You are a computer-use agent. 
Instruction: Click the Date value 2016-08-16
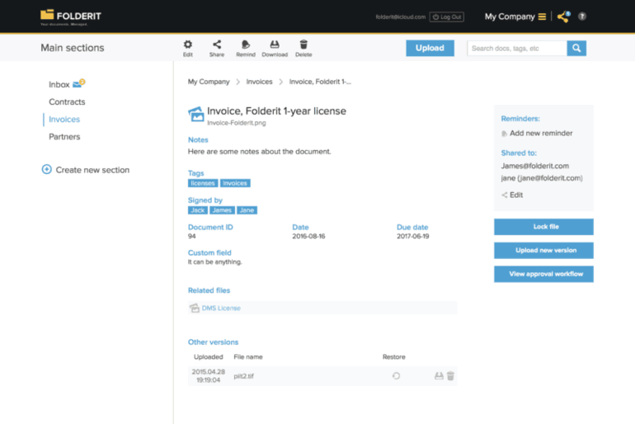(308, 237)
